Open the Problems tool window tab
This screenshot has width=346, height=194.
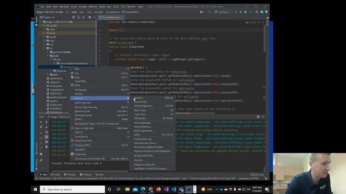pyautogui.click(x=70, y=175)
